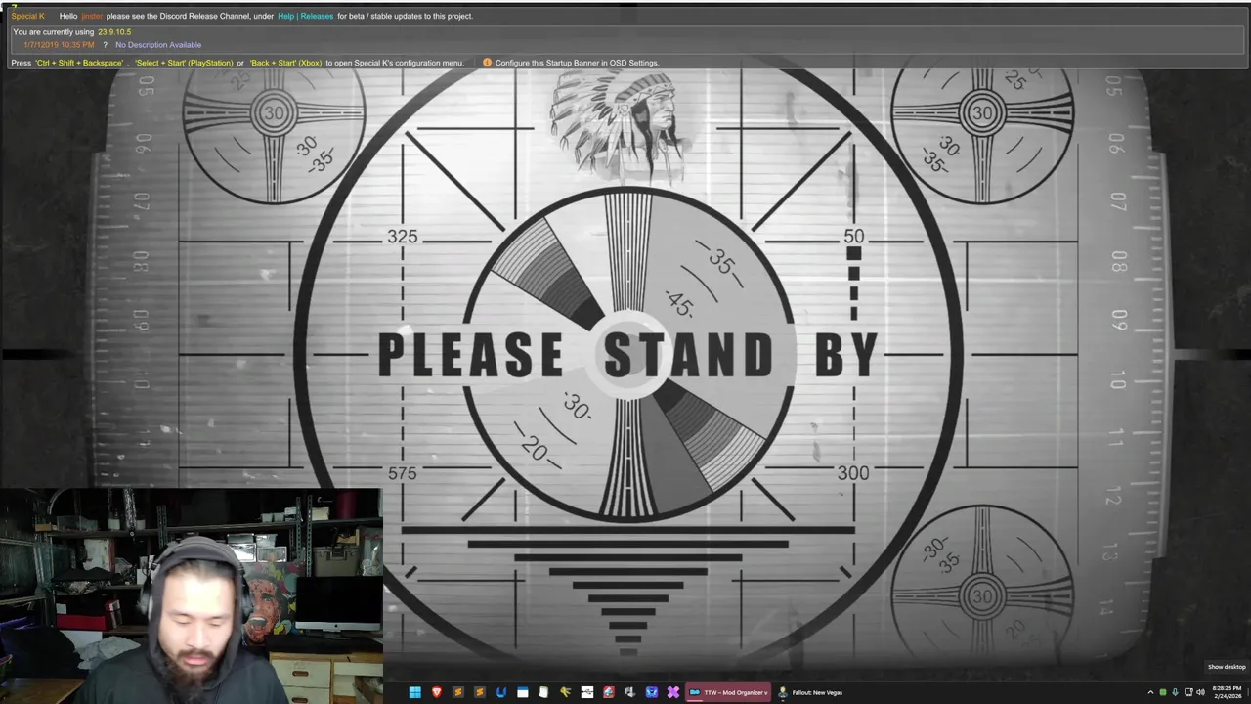Open network display tray icon
The width and height of the screenshot is (1251, 704).
tap(1188, 692)
